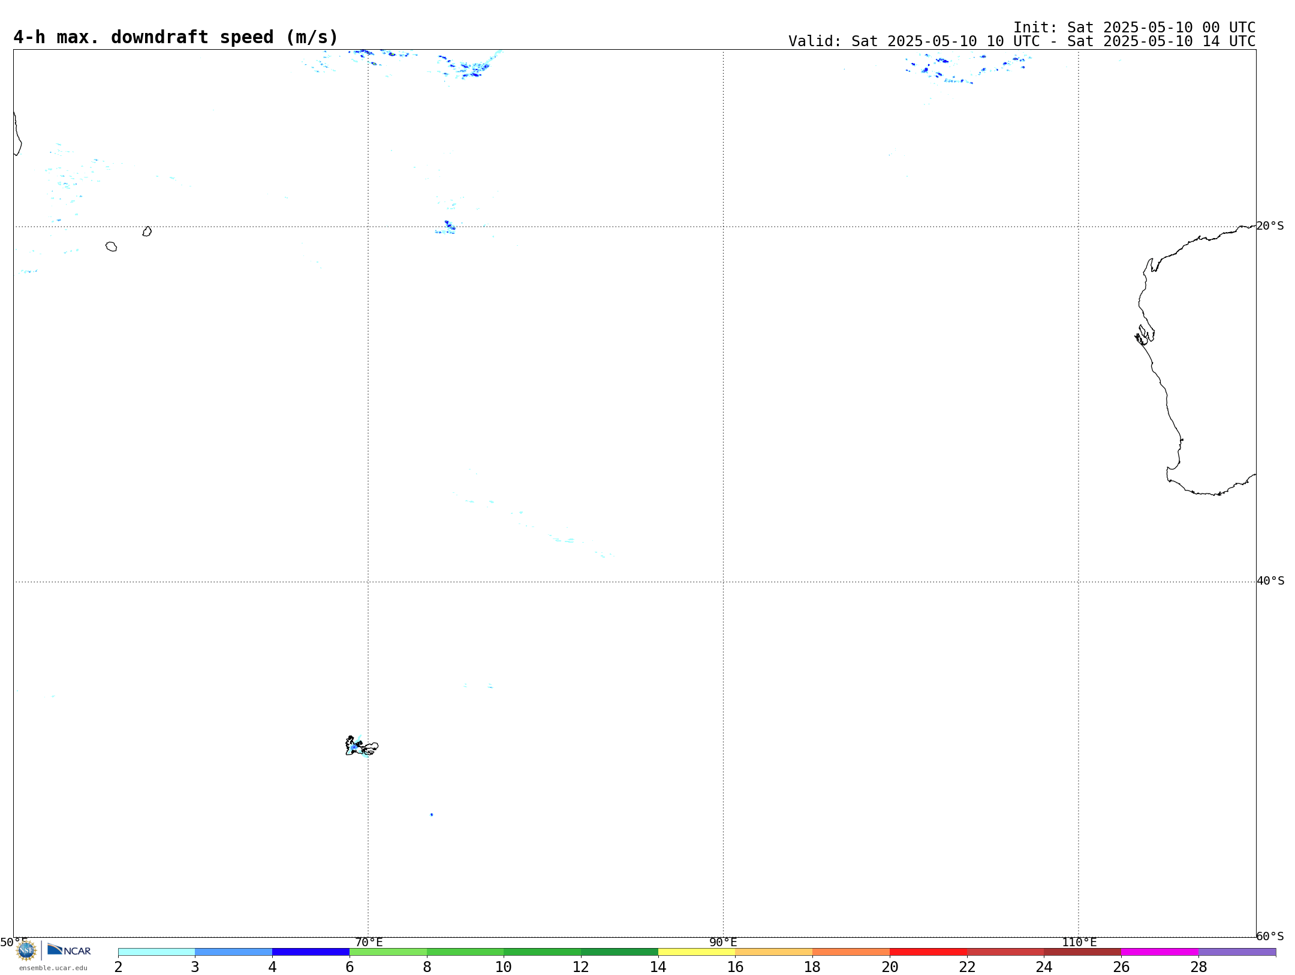Pick the magenta 26–28 colorbar segment
Viewport: 1295px width, 975px height.
(x=1160, y=952)
